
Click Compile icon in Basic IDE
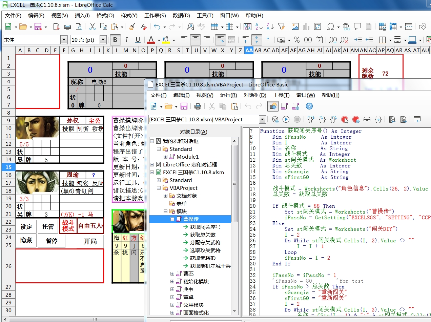275,119
